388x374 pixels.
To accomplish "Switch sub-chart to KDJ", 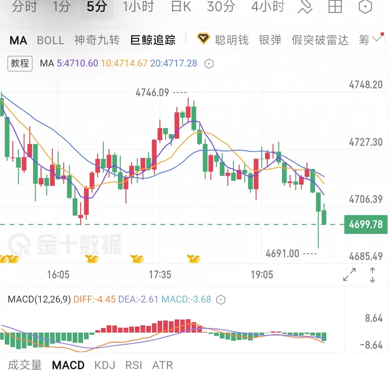I will 105,365.
